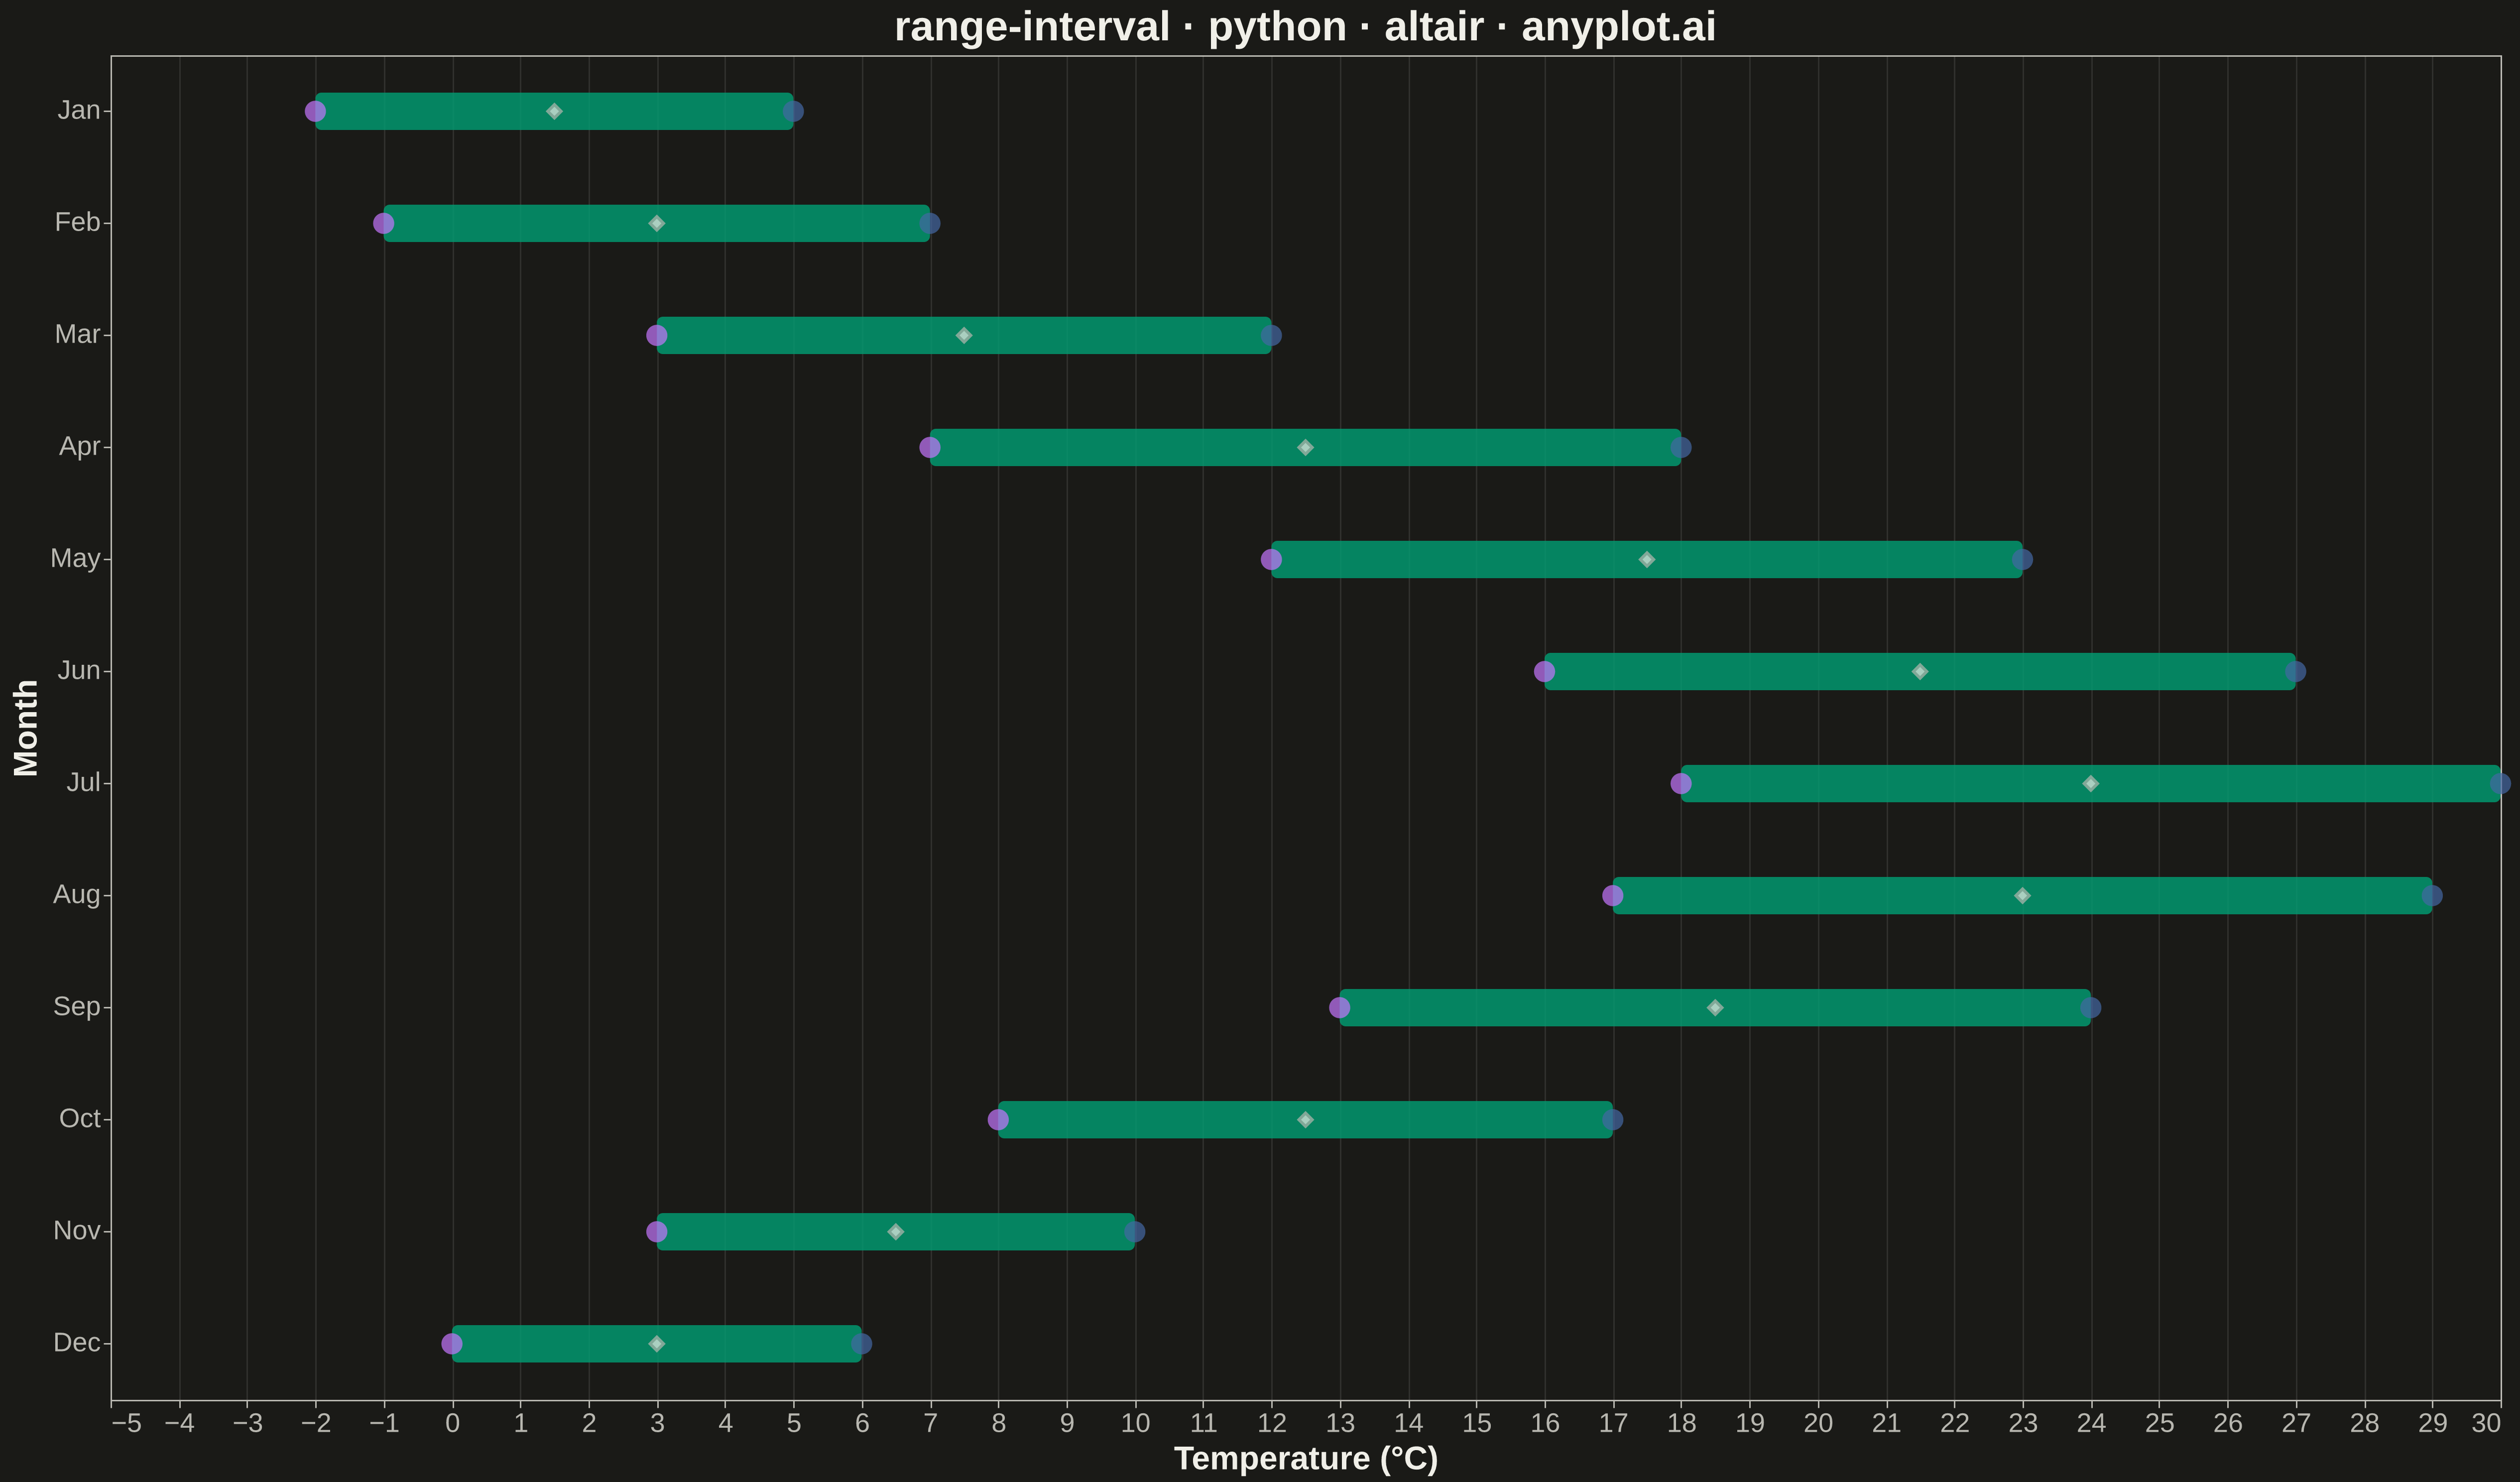Click the 15 tick label on temperature axis
This screenshot has height=1482, width=2520.
pos(1476,1423)
